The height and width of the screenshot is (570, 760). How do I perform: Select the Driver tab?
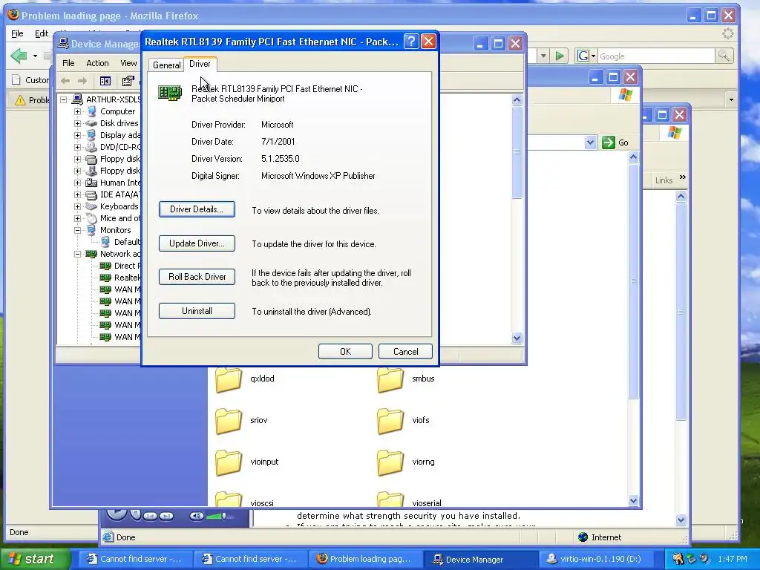(x=200, y=64)
